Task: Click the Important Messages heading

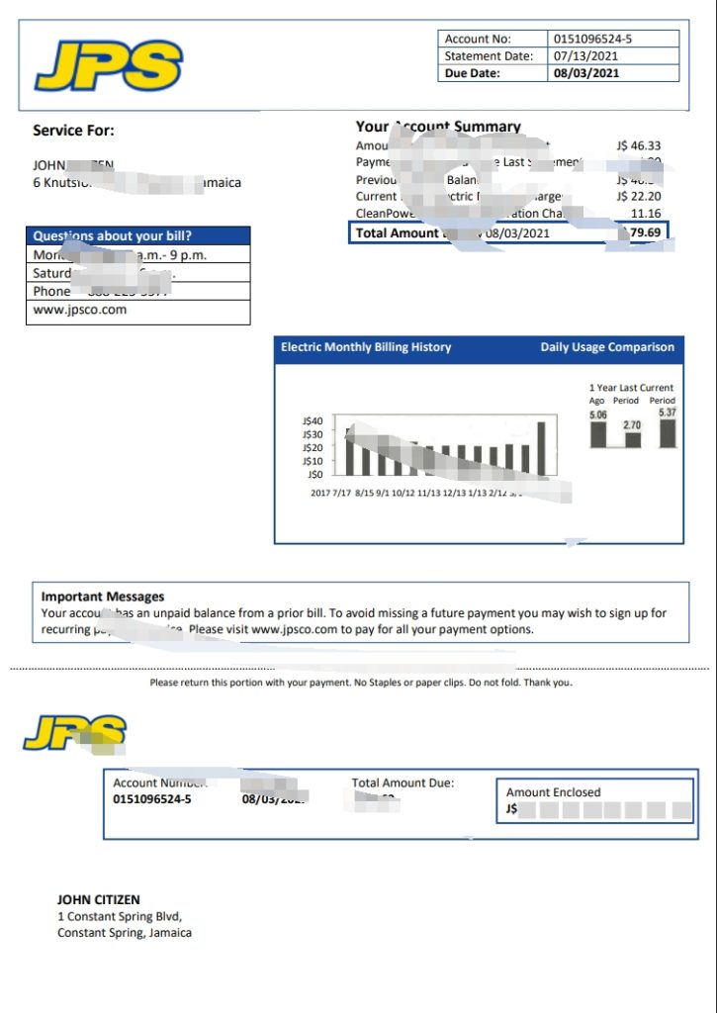Action: tap(103, 597)
